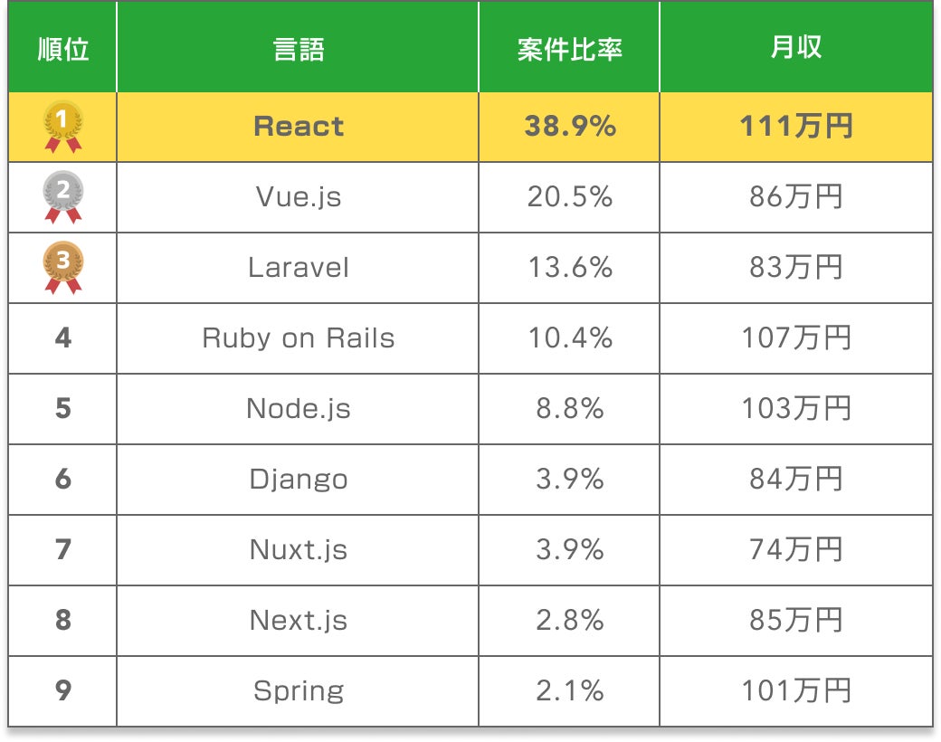Viewport: 941px width, 742px height.
Task: Select the Vue.js language cell
Action: (298, 197)
